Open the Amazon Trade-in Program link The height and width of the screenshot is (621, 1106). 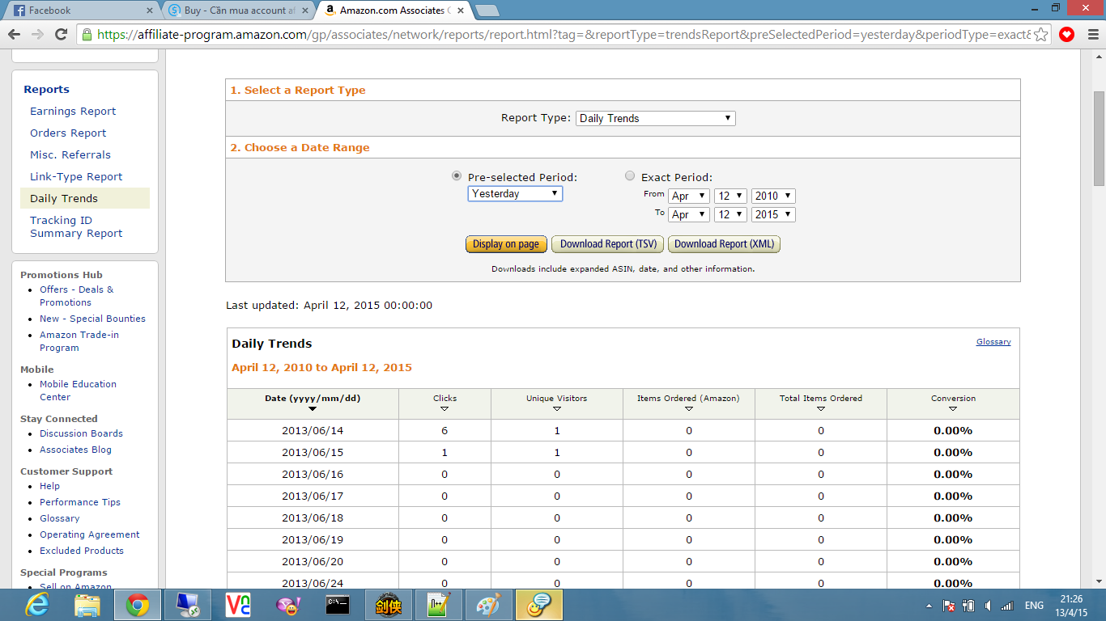tap(79, 341)
